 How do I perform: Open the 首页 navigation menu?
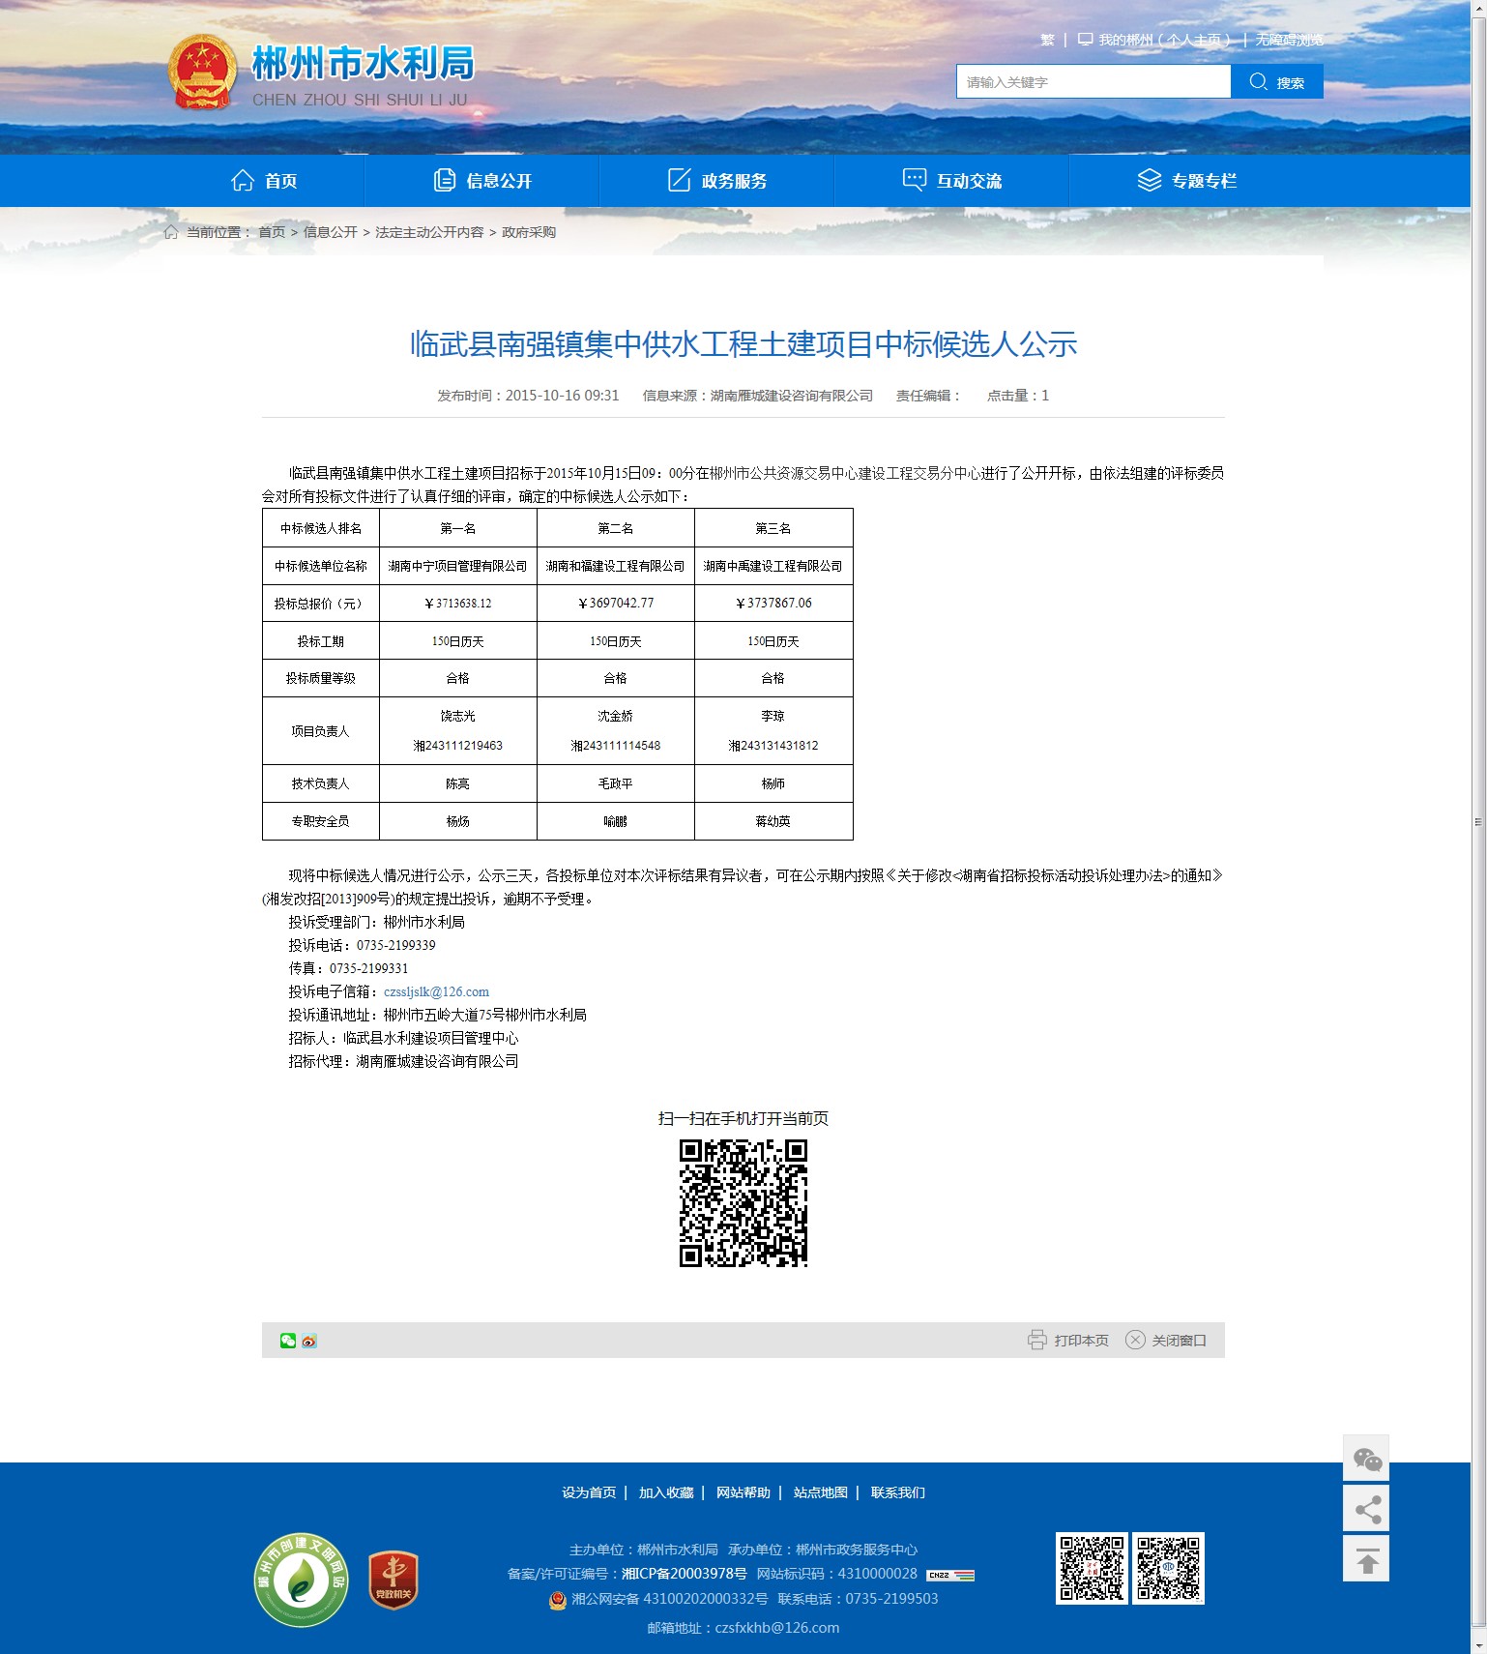[x=264, y=181]
